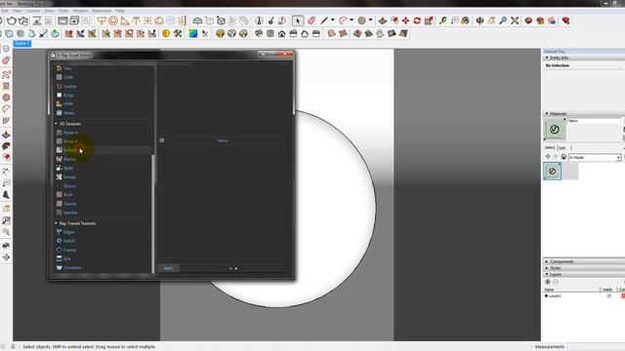Click the Layer0 color swatch

623,295
